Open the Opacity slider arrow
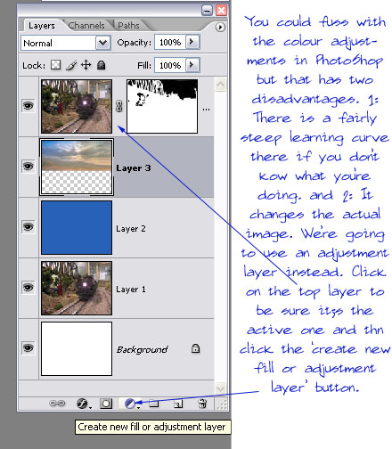 192,42
